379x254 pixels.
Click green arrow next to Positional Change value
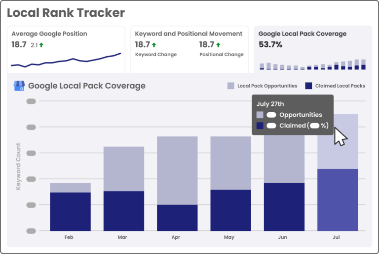coord(218,45)
